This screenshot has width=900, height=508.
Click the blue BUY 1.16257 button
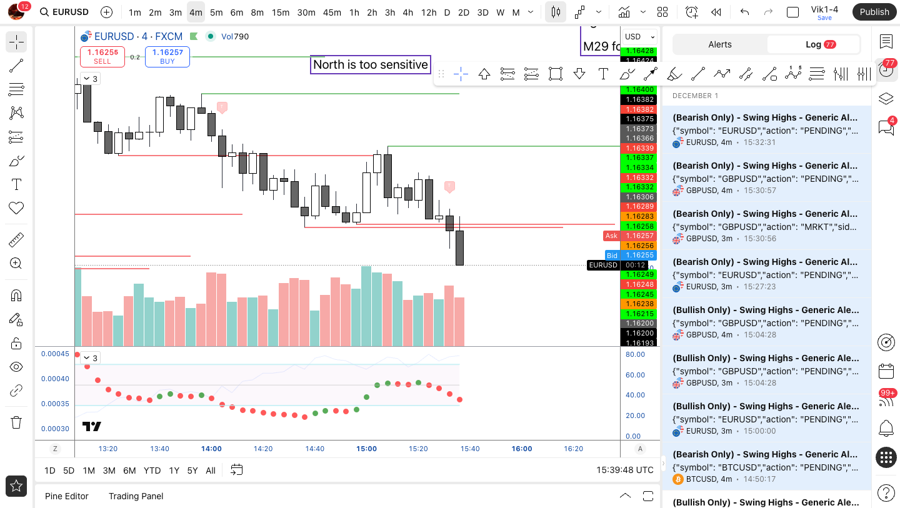[x=167, y=57]
